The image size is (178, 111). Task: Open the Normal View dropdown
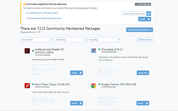[x=36, y=40]
